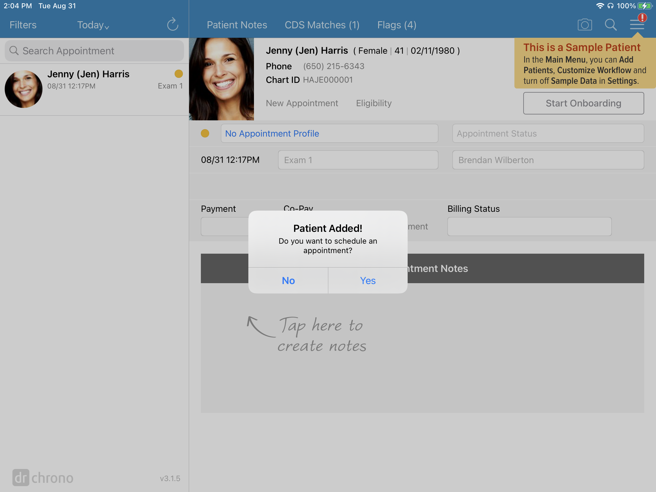656x492 pixels.
Task: Tap the Search Appointment input field
Action: (x=94, y=50)
